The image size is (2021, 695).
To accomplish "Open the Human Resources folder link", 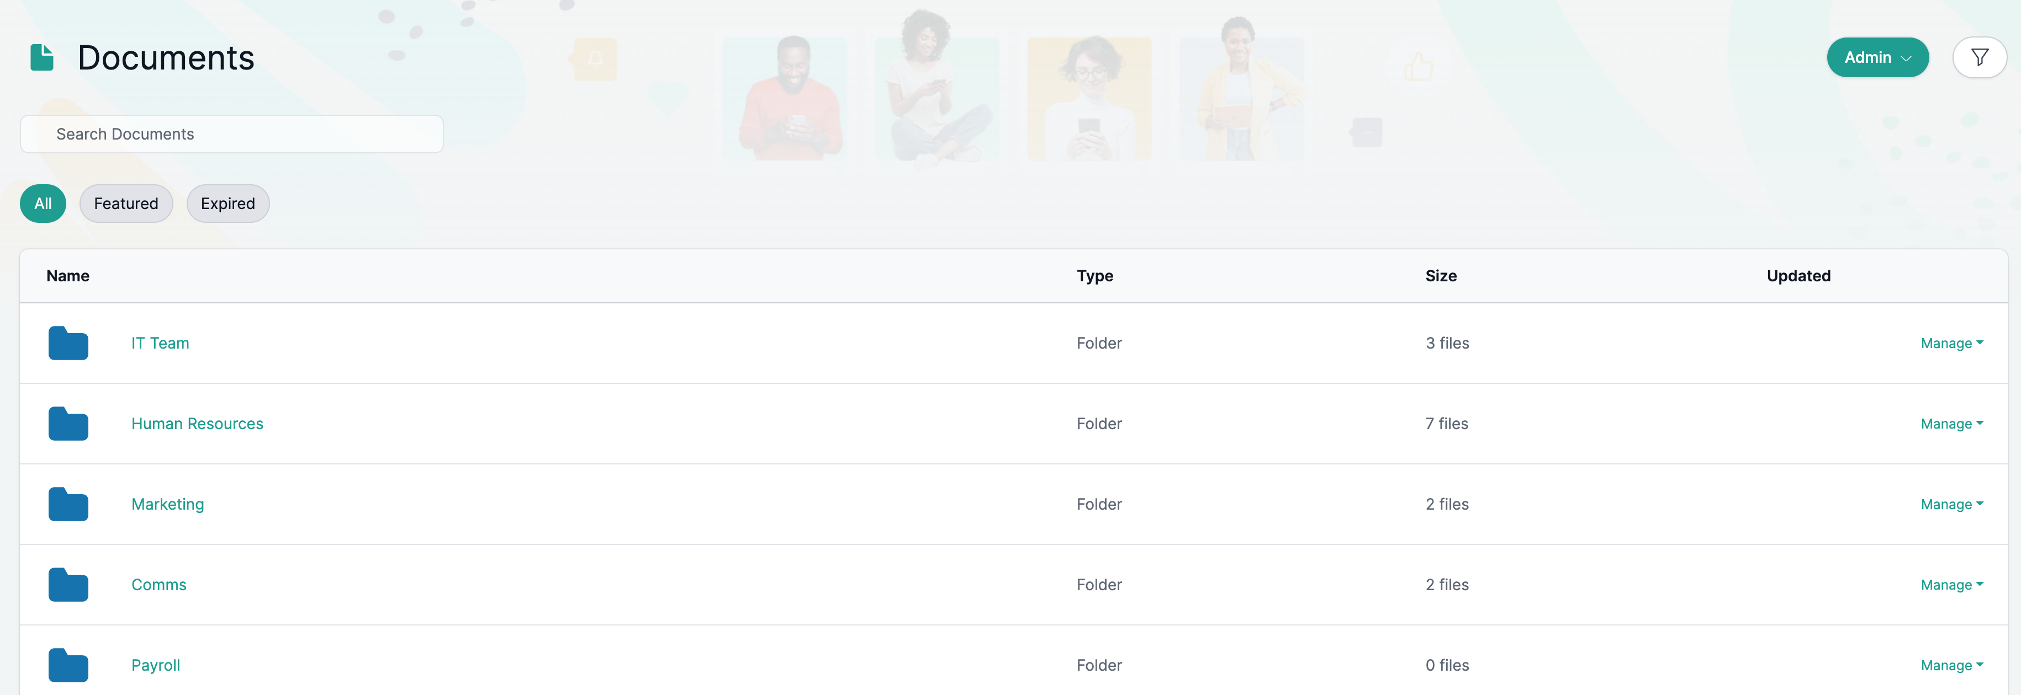I will [197, 424].
